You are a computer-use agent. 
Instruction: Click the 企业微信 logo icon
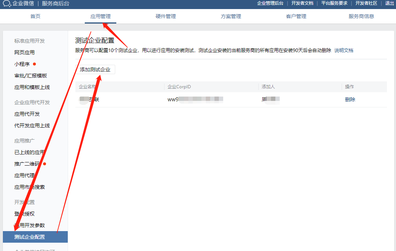pos(7,4)
